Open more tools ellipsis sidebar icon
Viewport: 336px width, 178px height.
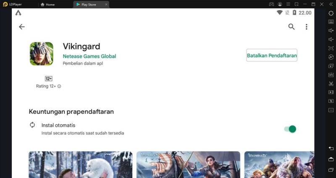(x=331, y=110)
